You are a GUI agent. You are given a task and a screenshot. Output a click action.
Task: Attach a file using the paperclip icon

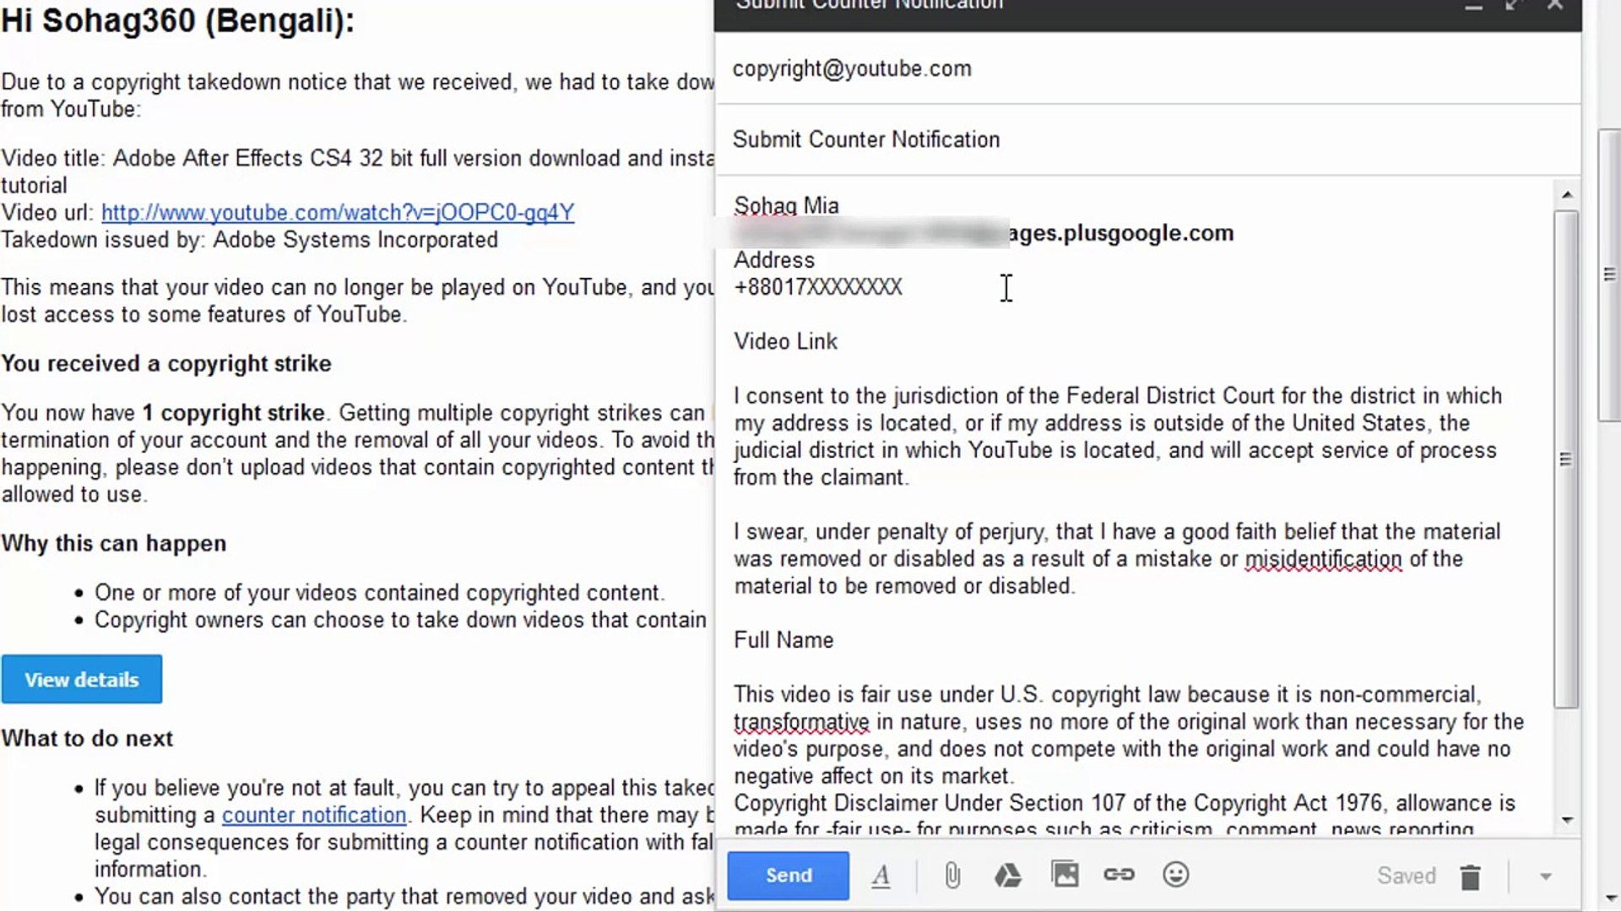pyautogui.click(x=953, y=876)
